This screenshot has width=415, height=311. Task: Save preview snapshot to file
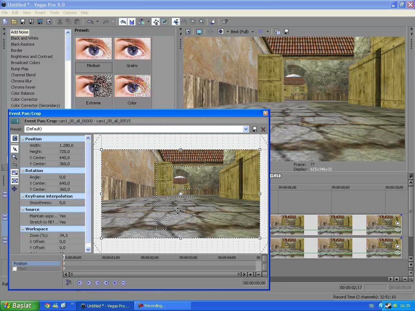286,32
